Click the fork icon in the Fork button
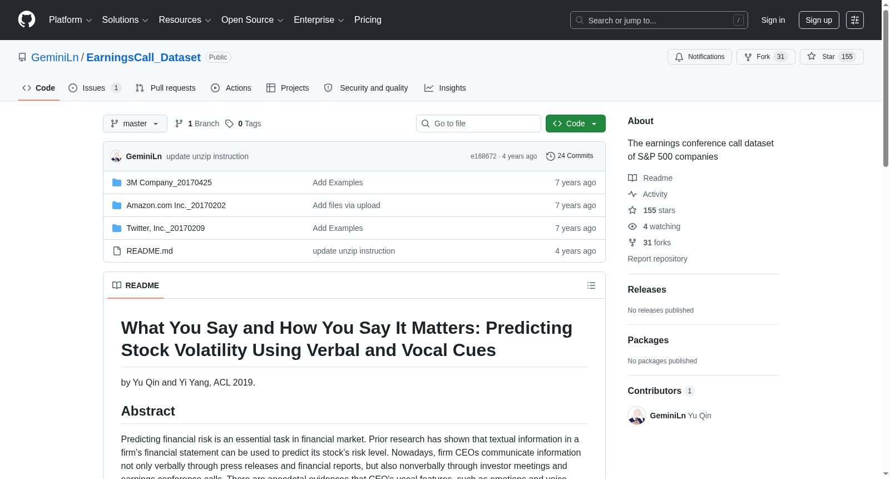Screen dimensions: 890x479 [748, 57]
